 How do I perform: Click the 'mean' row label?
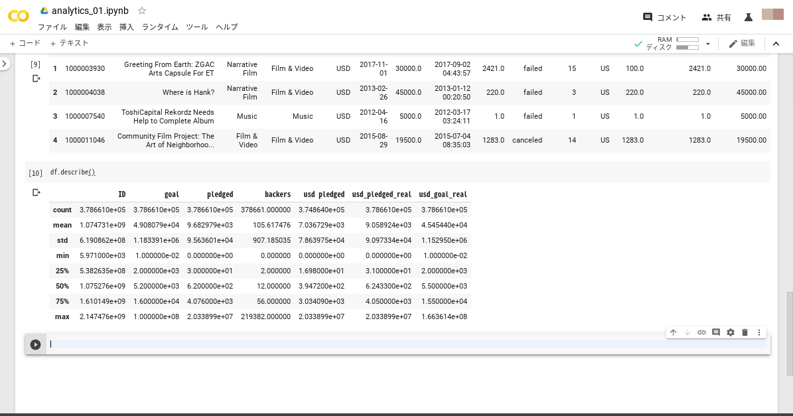click(x=62, y=225)
